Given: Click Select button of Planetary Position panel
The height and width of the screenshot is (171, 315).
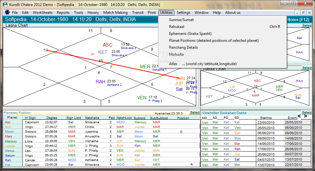Looking at the screenshot, I should coord(195,113).
